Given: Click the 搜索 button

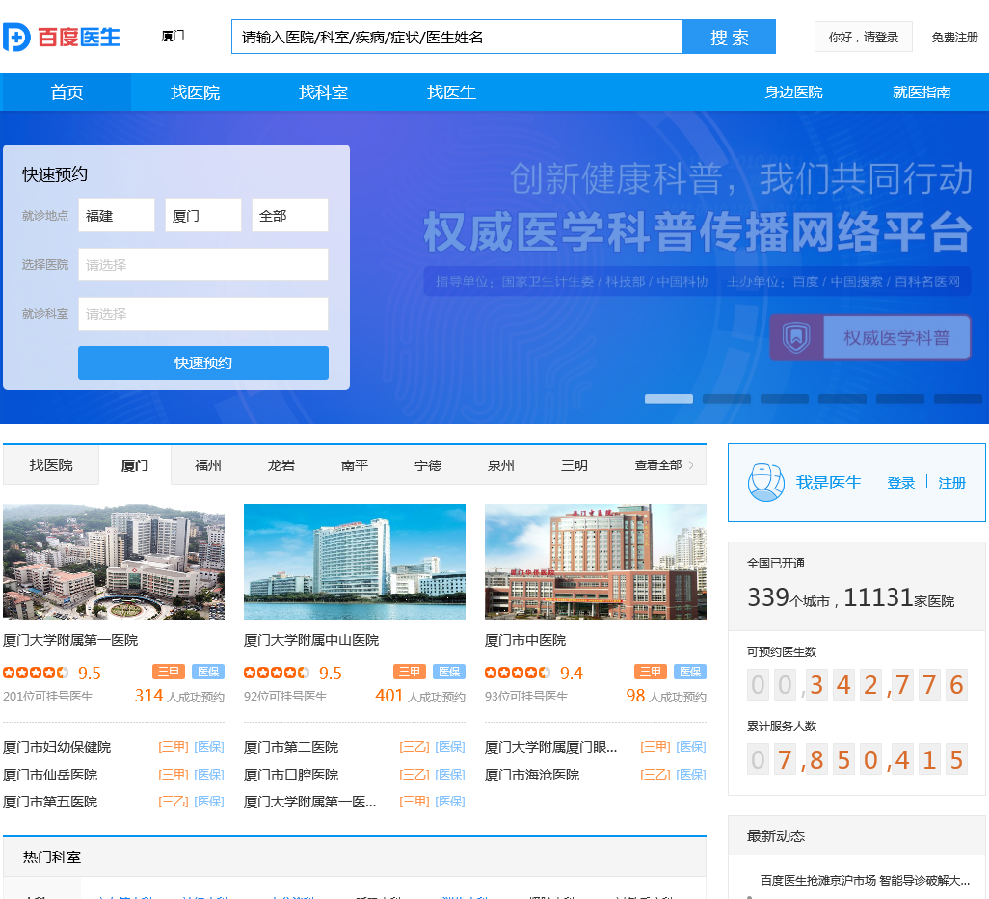Looking at the screenshot, I should [729, 38].
